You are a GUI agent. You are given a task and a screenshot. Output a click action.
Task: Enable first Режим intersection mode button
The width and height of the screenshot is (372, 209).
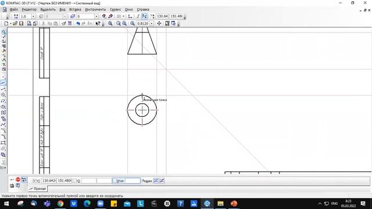click(x=156, y=181)
